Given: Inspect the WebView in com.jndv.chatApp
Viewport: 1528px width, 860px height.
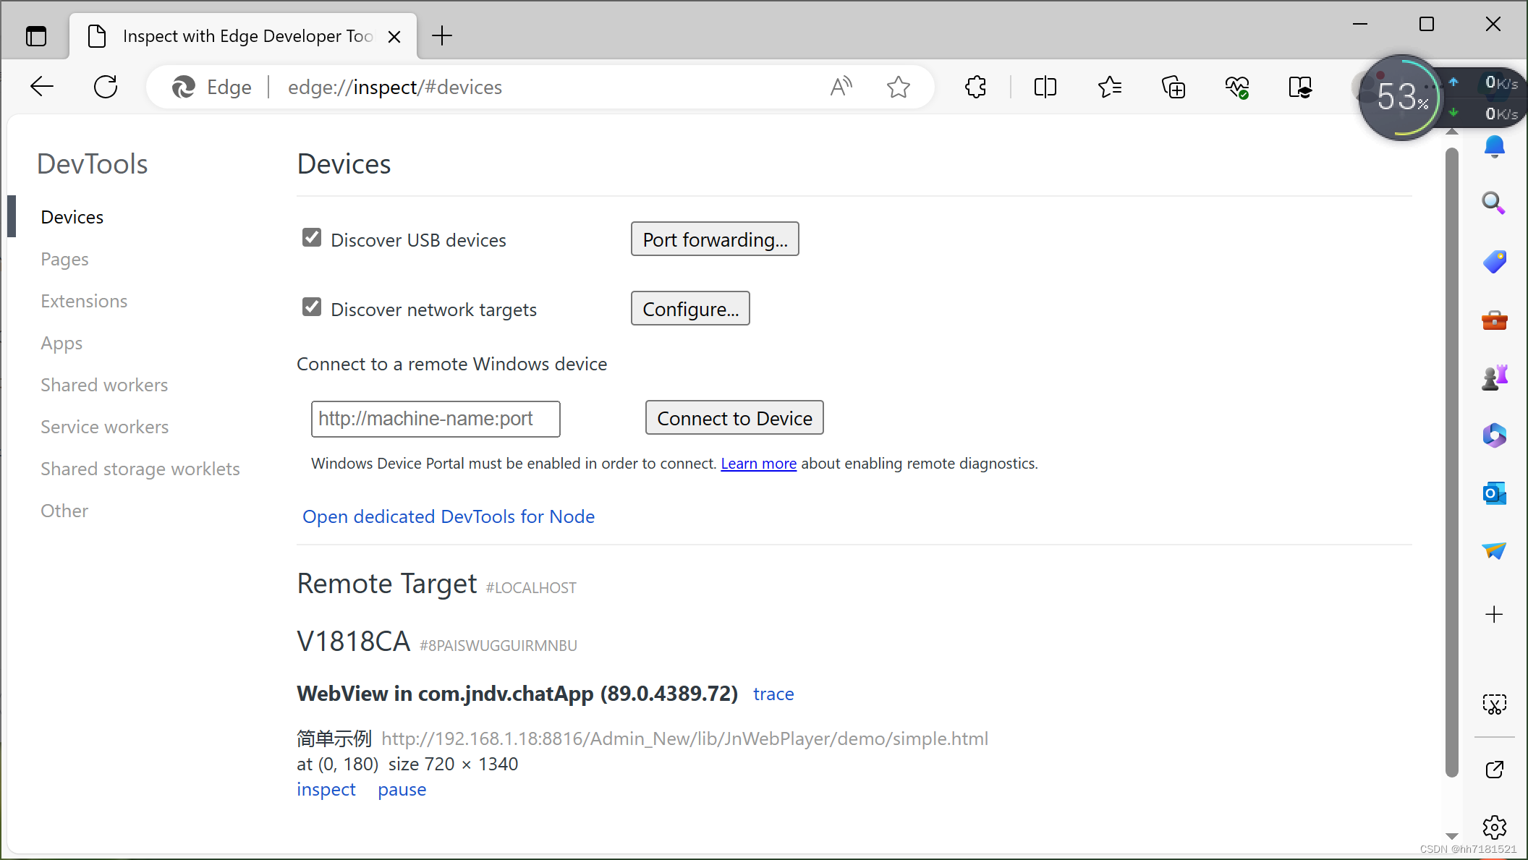Looking at the screenshot, I should coord(326,789).
